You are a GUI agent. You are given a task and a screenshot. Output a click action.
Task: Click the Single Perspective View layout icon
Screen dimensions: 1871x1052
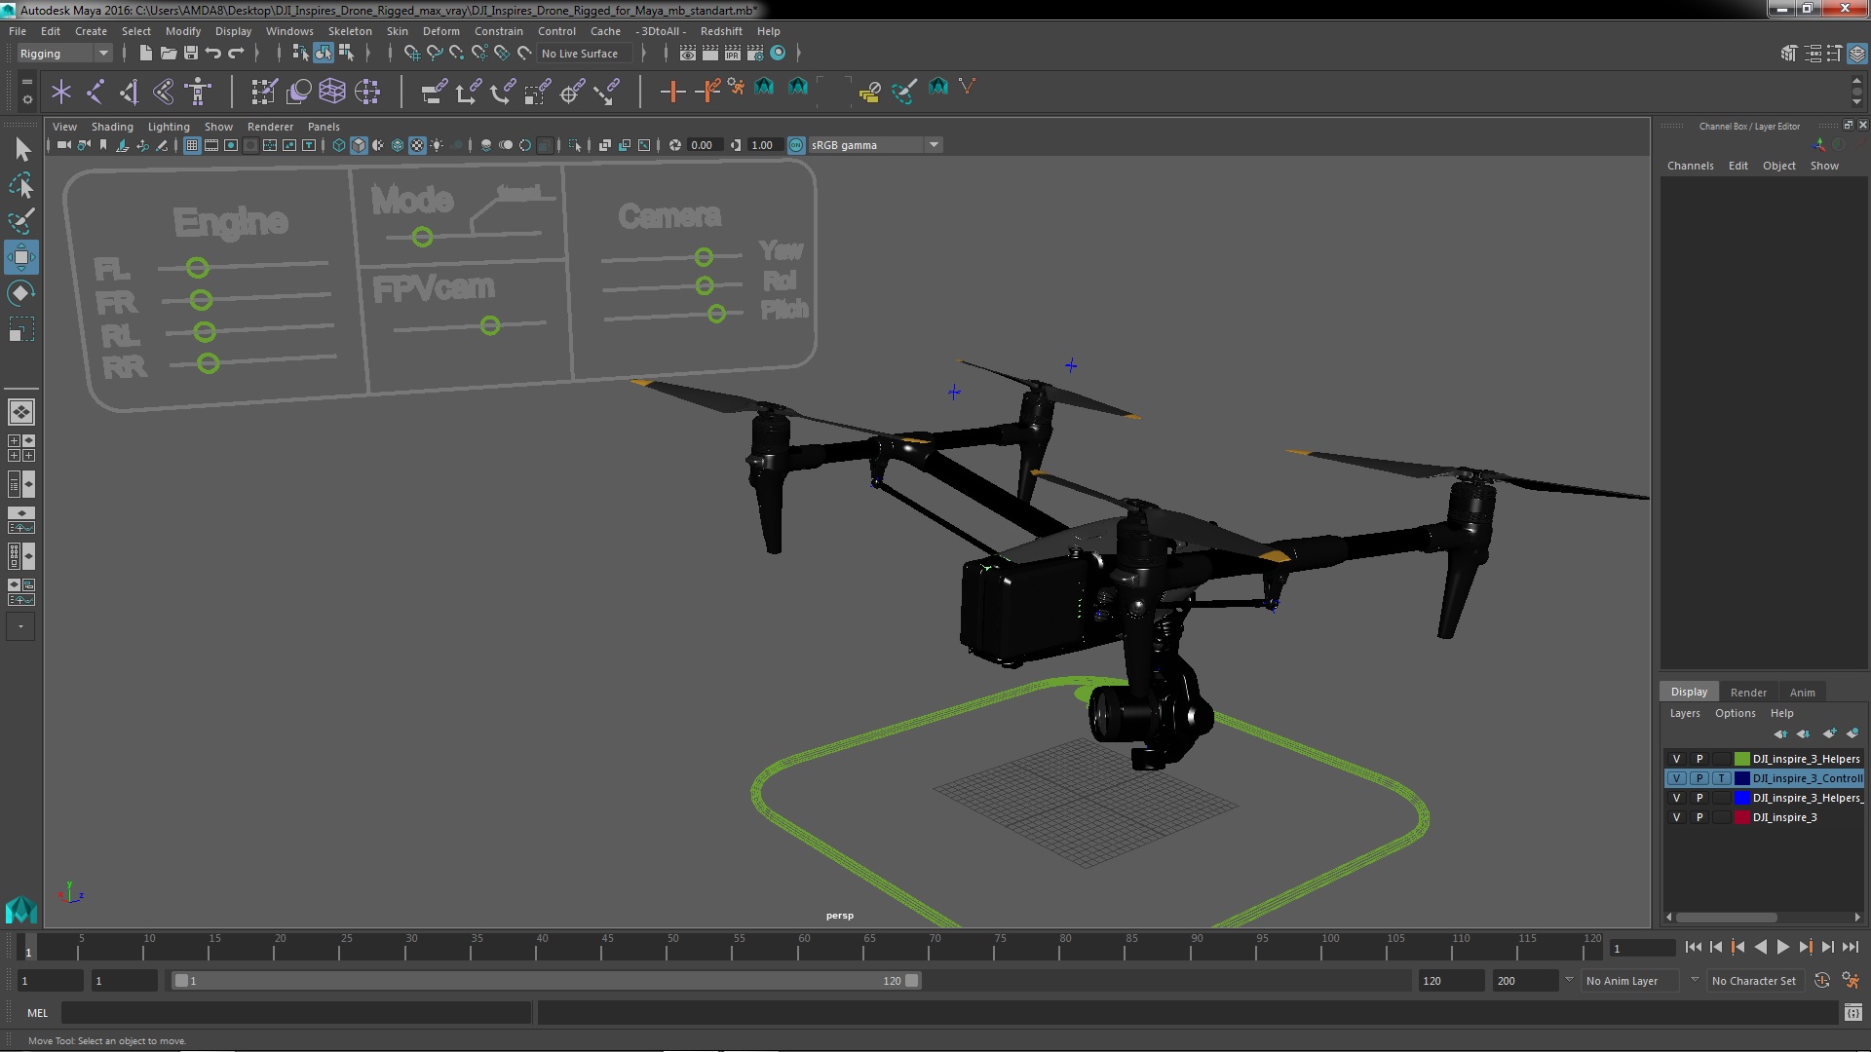20,412
